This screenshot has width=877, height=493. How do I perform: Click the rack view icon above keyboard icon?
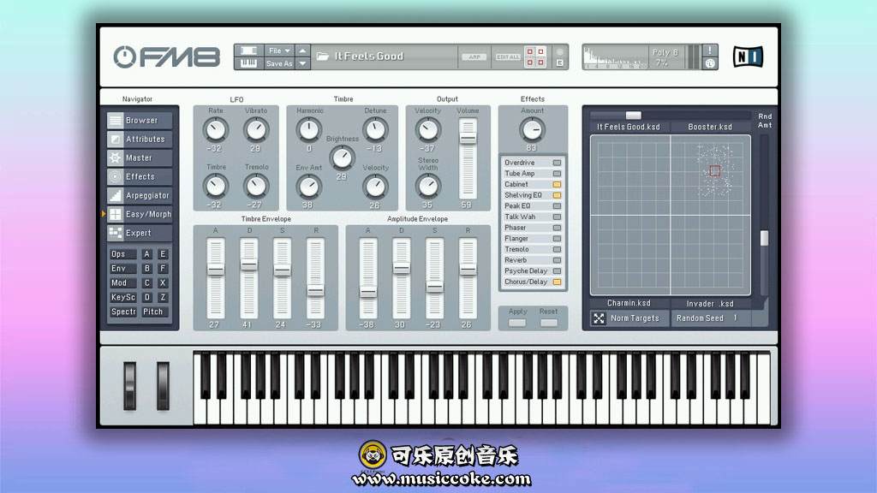click(248, 50)
